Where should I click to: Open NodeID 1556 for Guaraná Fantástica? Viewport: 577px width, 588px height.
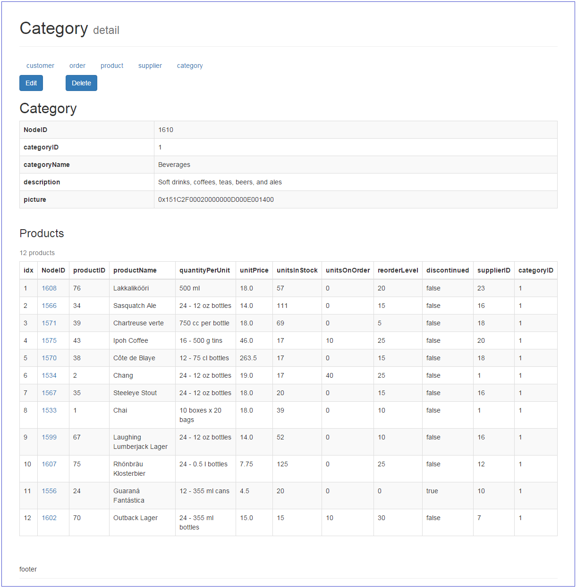(x=49, y=491)
